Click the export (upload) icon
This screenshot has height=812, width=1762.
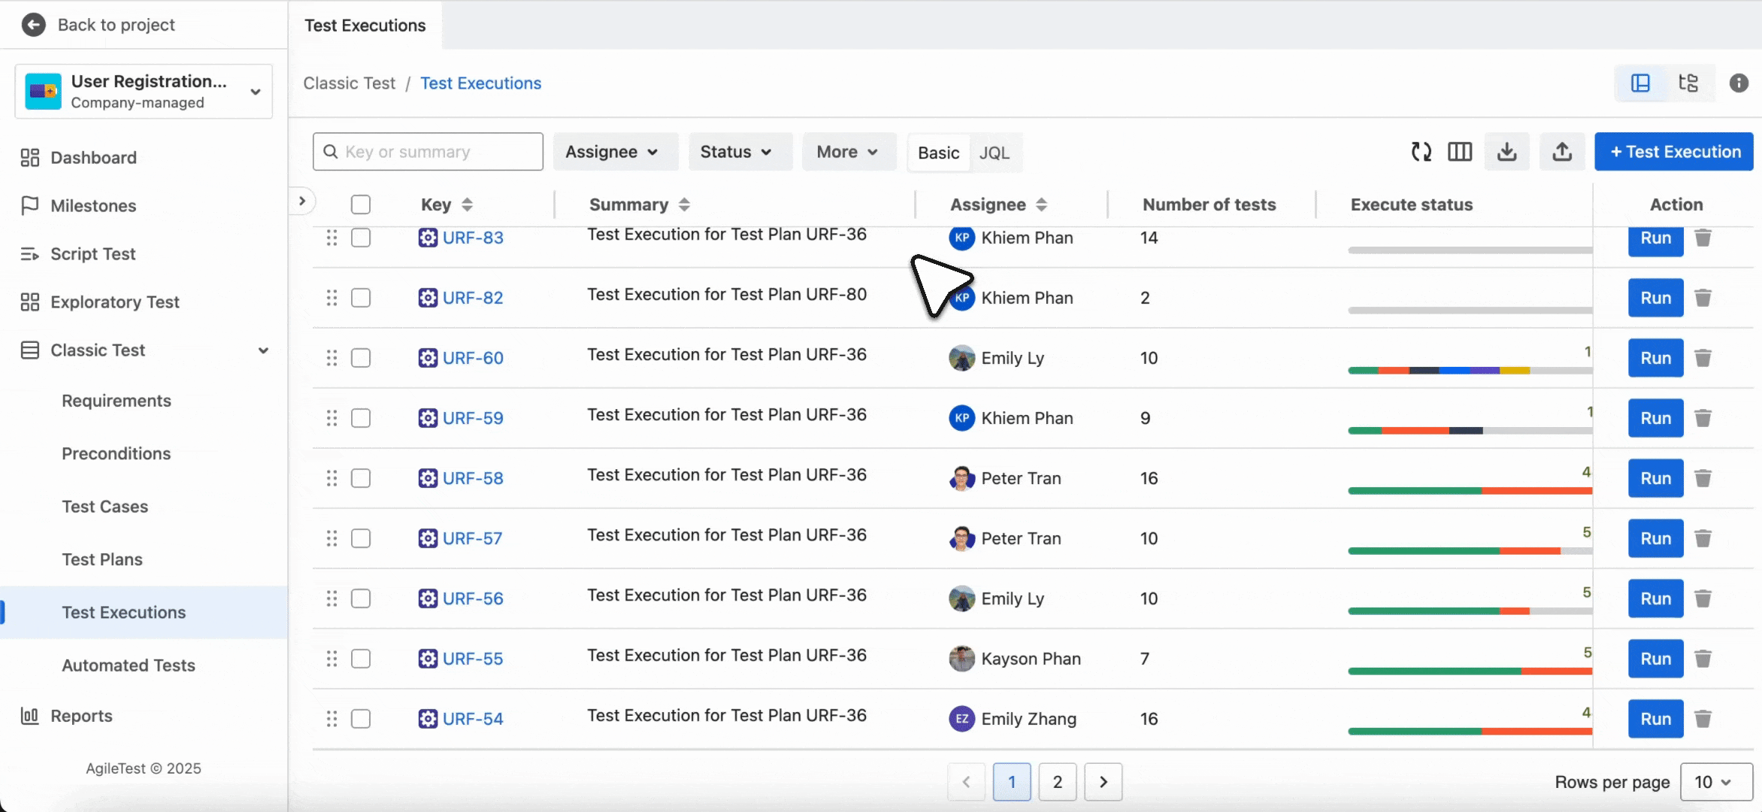pos(1562,151)
